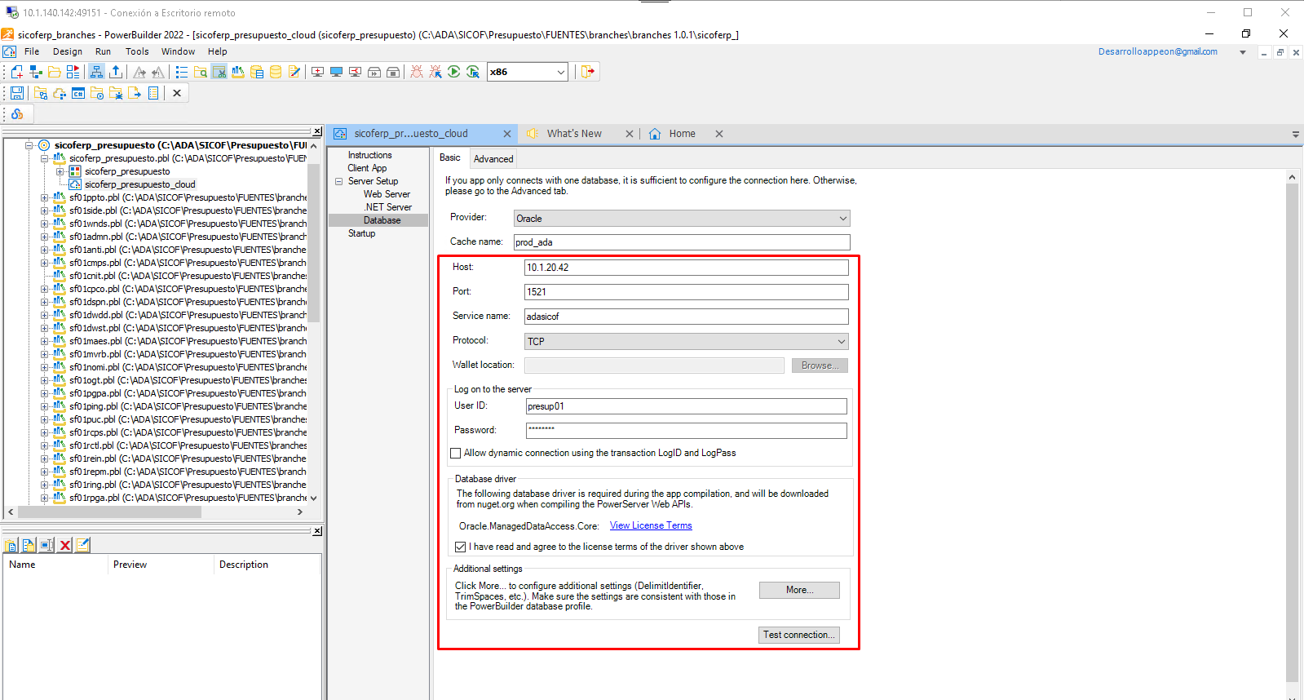Enable dynamic connection LogID checkbox
1304x700 pixels.
456,453
